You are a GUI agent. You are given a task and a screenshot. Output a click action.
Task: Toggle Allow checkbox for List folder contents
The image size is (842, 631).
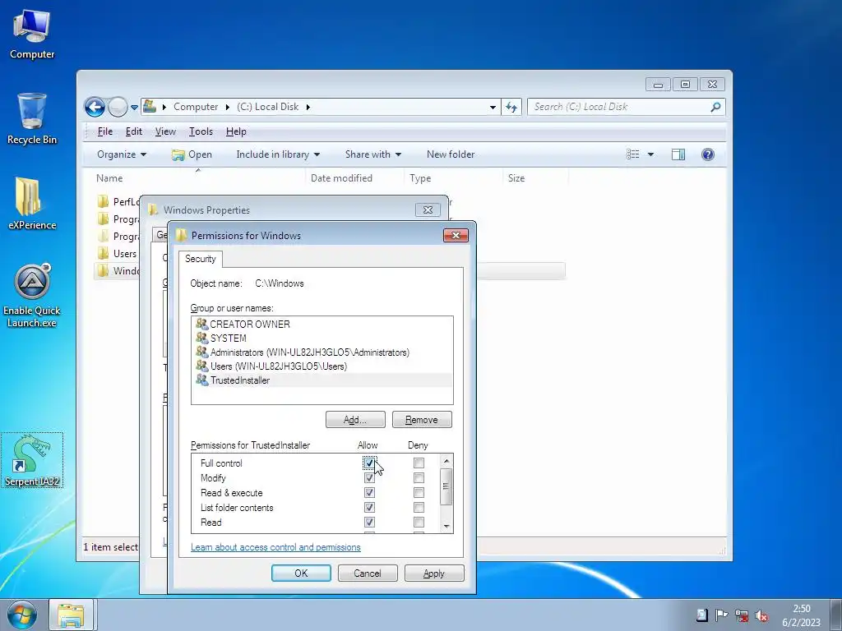(x=369, y=507)
